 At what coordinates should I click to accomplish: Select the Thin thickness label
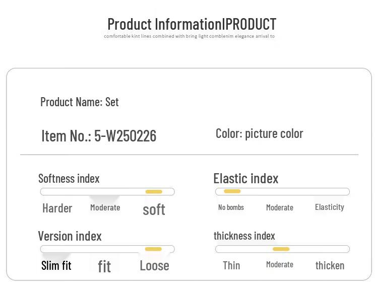click(231, 265)
